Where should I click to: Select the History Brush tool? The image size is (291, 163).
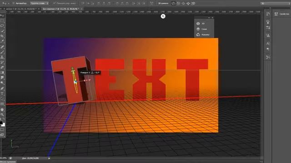tap(2, 62)
